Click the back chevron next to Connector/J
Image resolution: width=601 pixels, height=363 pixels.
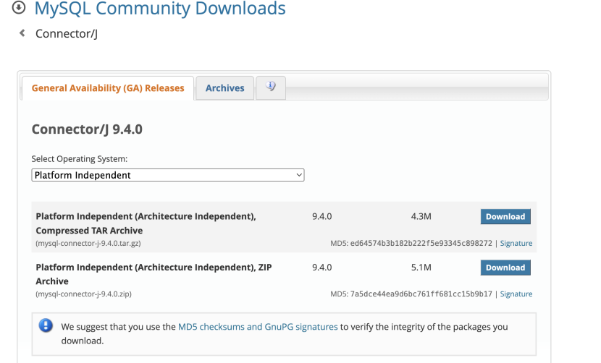pyautogui.click(x=22, y=33)
